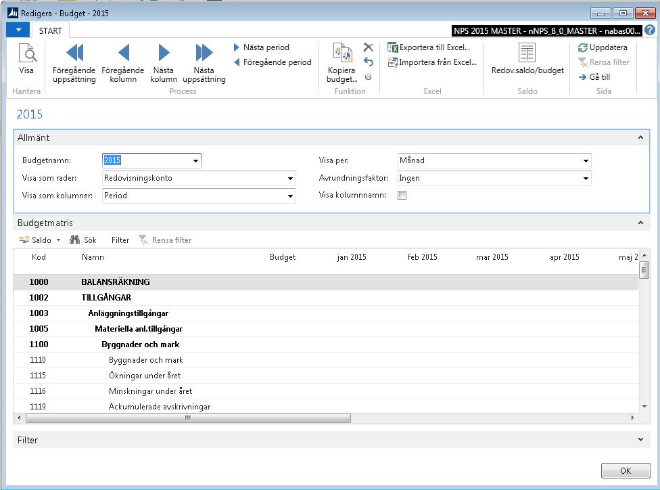The width and height of the screenshot is (660, 490).
Task: Open Visa som rader dropdown
Action: click(x=290, y=178)
